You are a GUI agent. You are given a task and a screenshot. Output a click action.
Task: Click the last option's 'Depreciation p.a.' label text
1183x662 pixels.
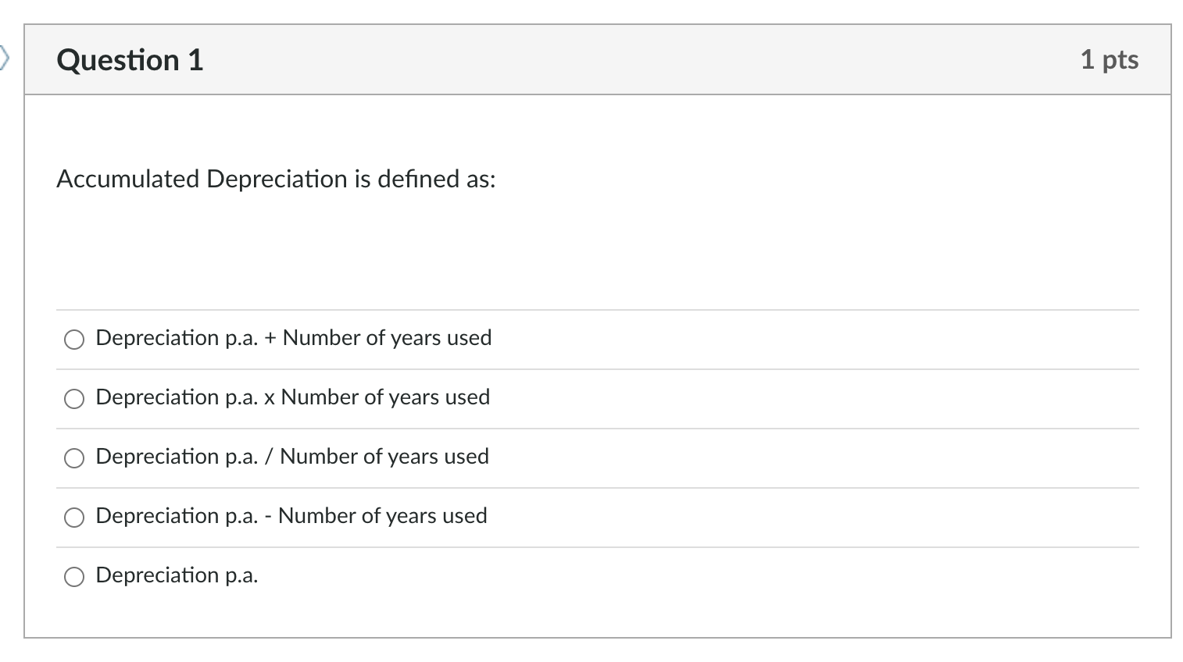point(177,575)
